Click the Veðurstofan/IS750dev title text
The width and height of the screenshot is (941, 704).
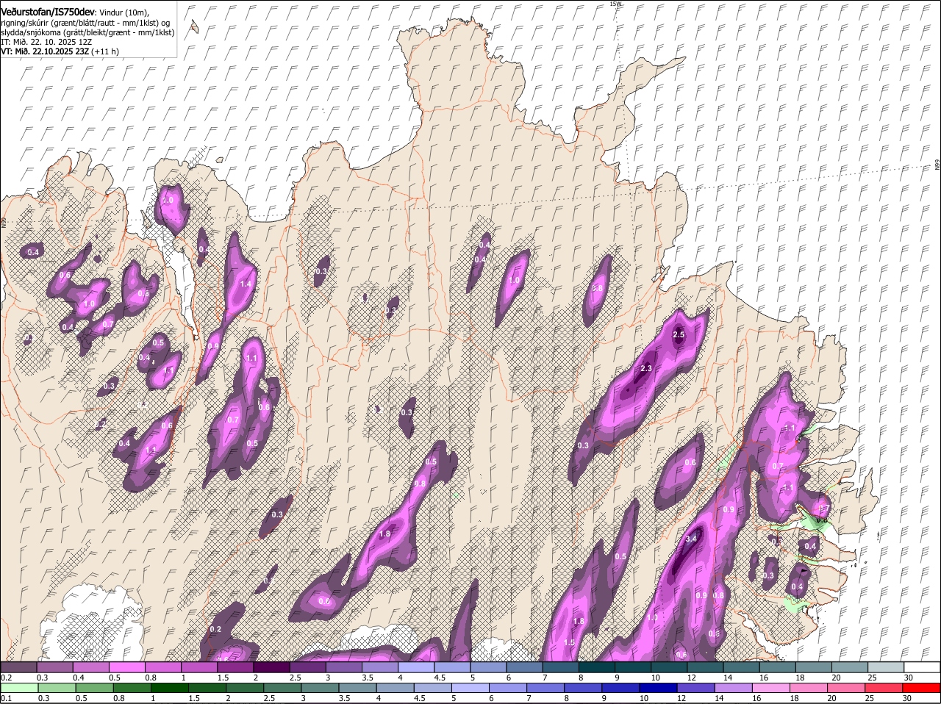[x=48, y=12]
